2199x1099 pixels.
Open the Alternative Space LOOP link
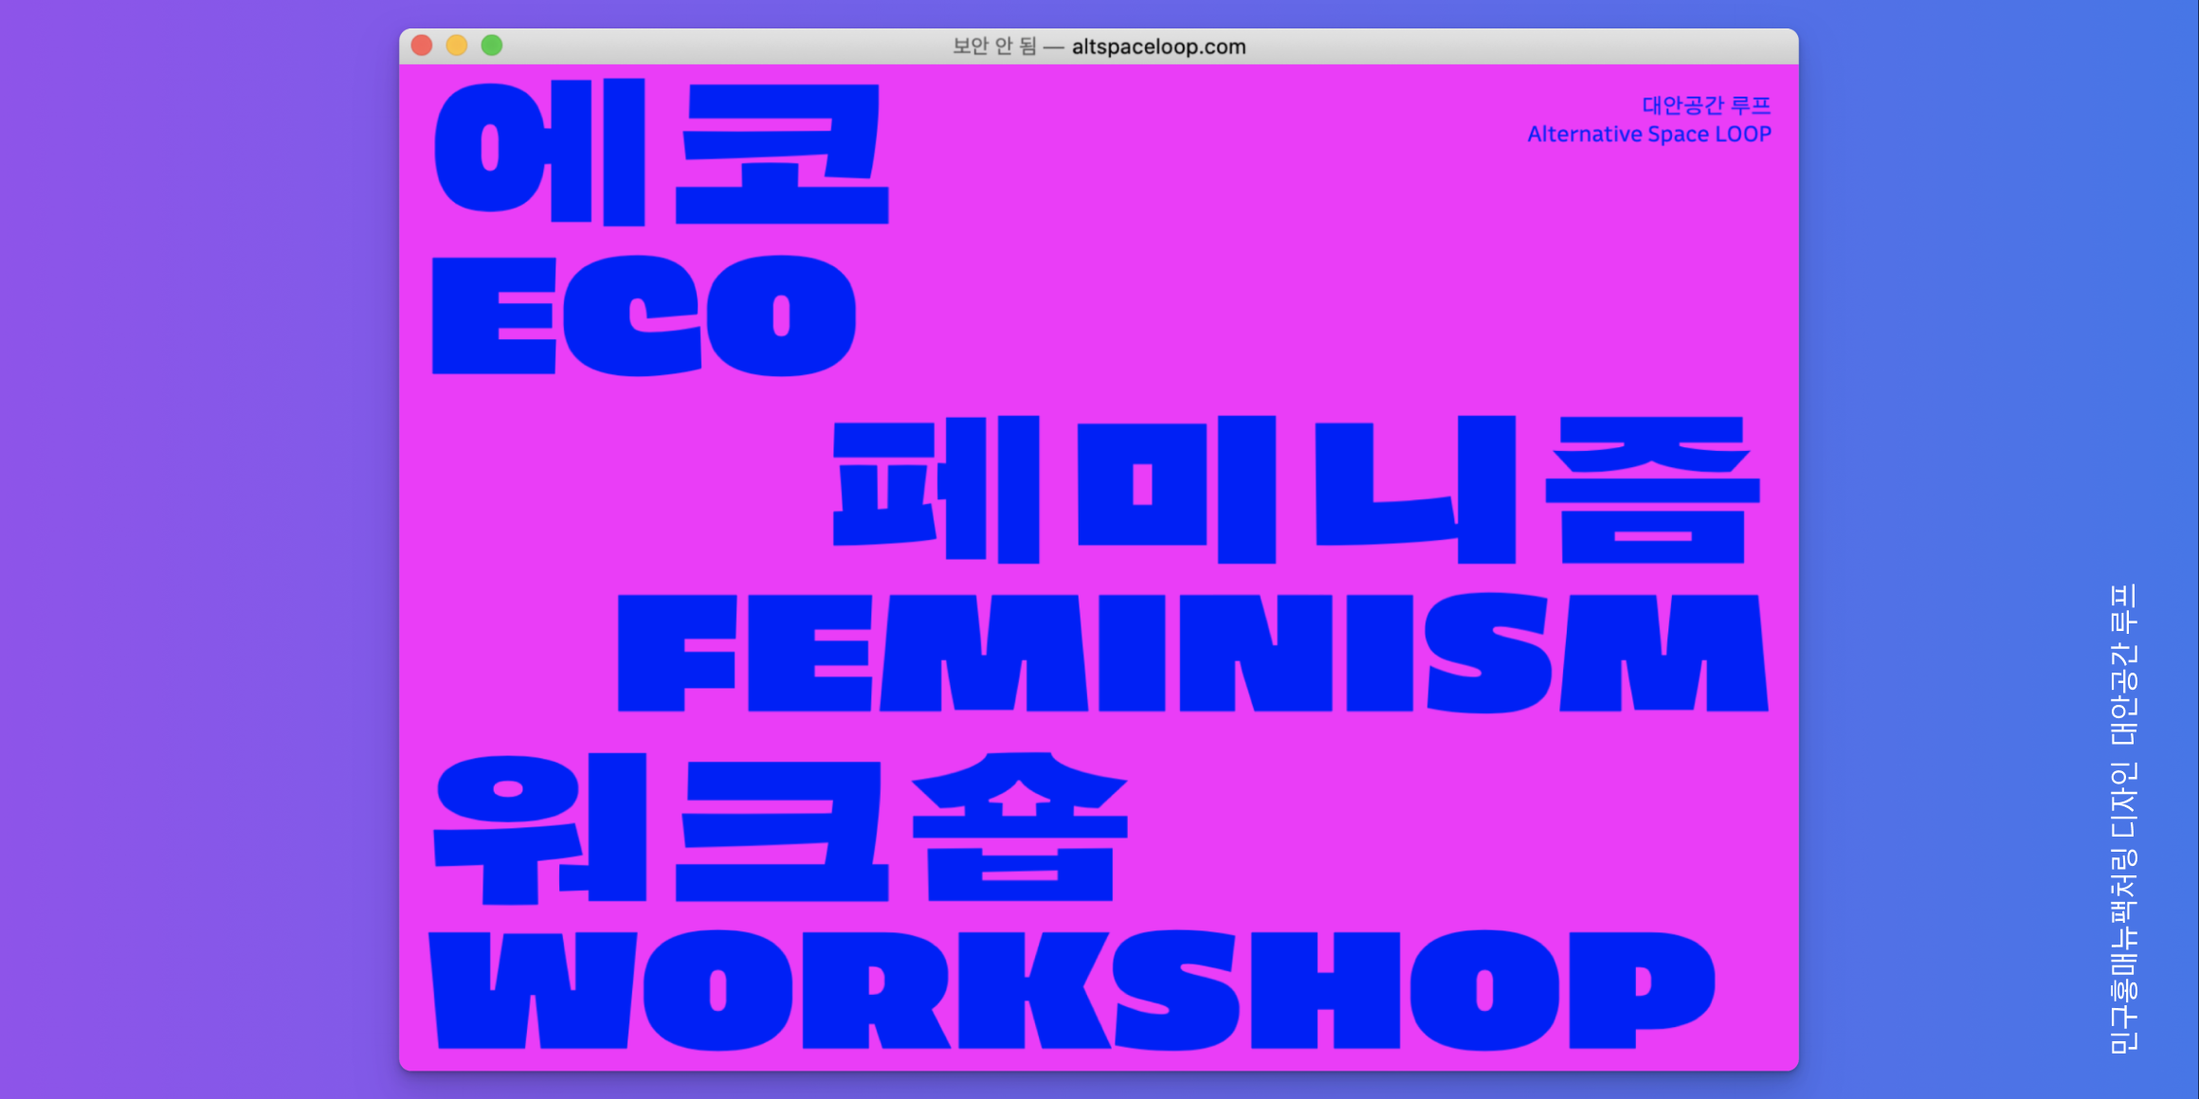click(1649, 135)
